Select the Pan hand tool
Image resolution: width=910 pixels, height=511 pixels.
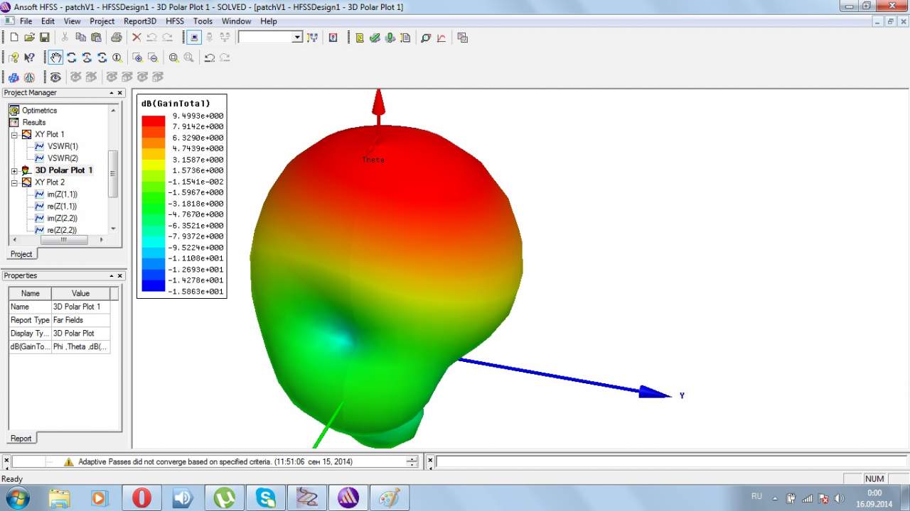(x=55, y=57)
